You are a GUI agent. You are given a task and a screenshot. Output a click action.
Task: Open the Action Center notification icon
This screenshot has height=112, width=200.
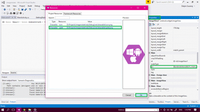(x=195, y=110)
